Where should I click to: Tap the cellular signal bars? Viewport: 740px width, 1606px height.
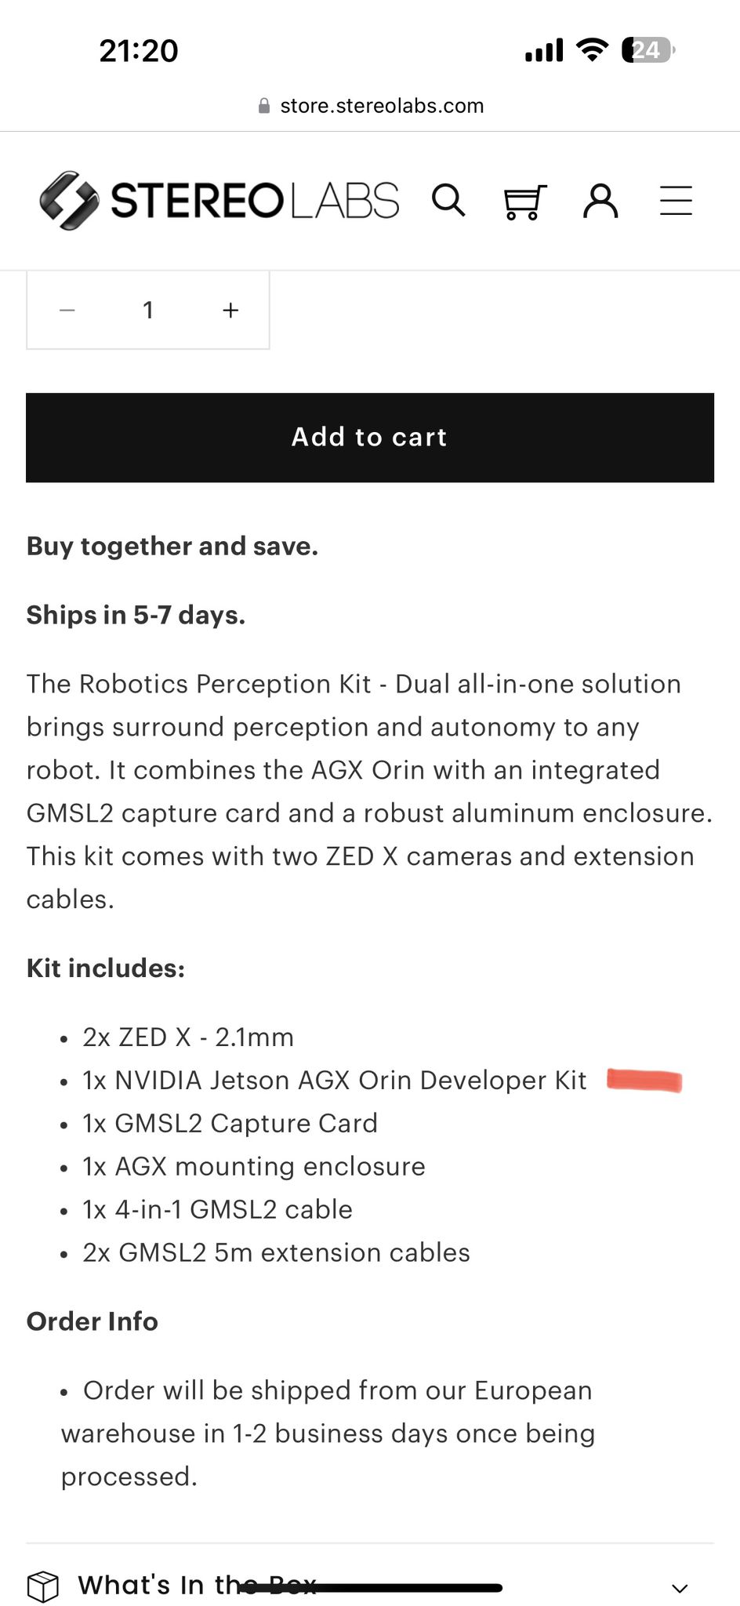point(544,51)
